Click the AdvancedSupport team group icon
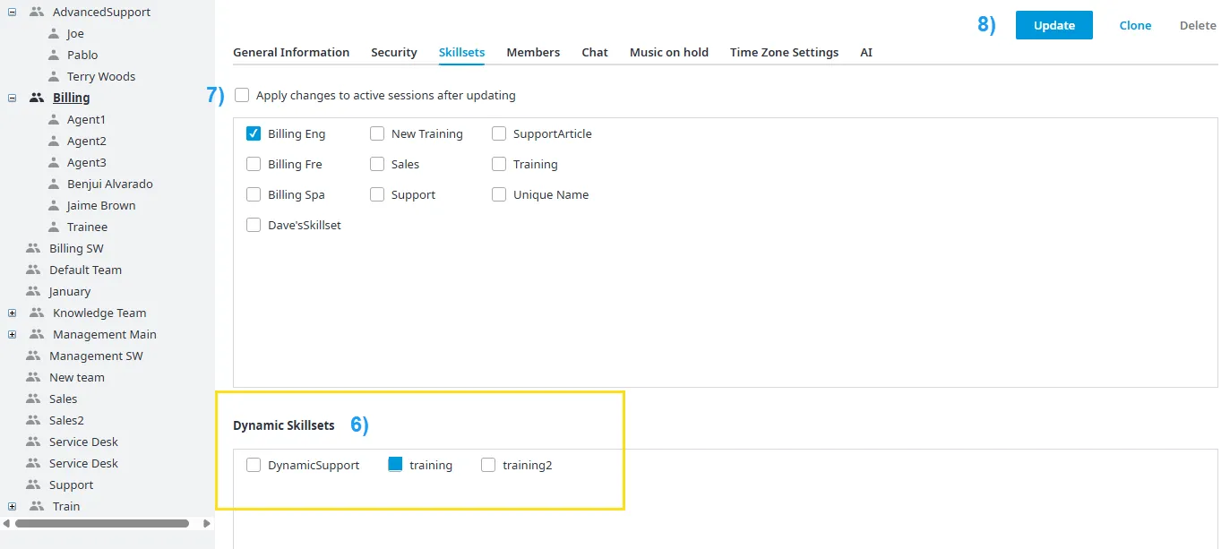Screen dimensions: 1230x549 (x=37, y=12)
